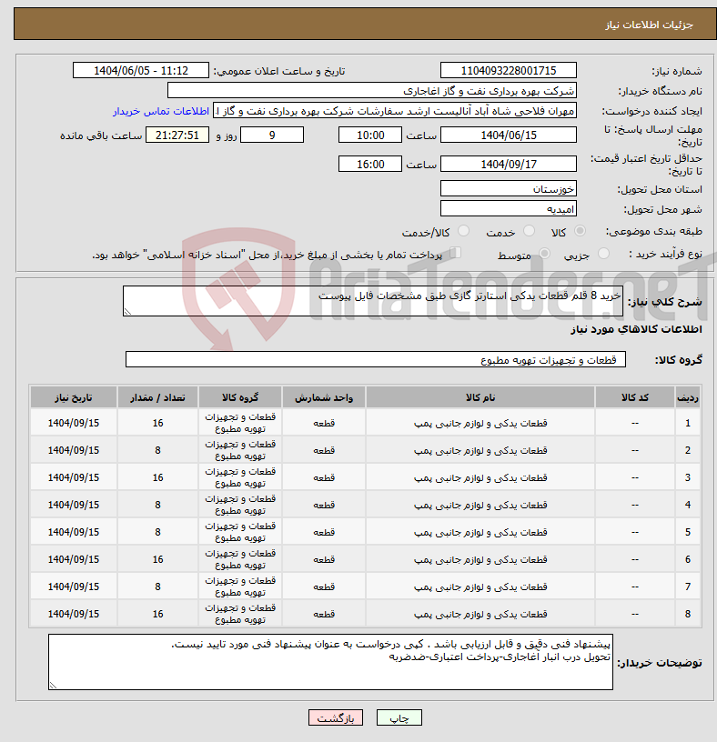This screenshot has height=742, width=717.
Task: Select the کالا radio button
Action: tap(580, 231)
